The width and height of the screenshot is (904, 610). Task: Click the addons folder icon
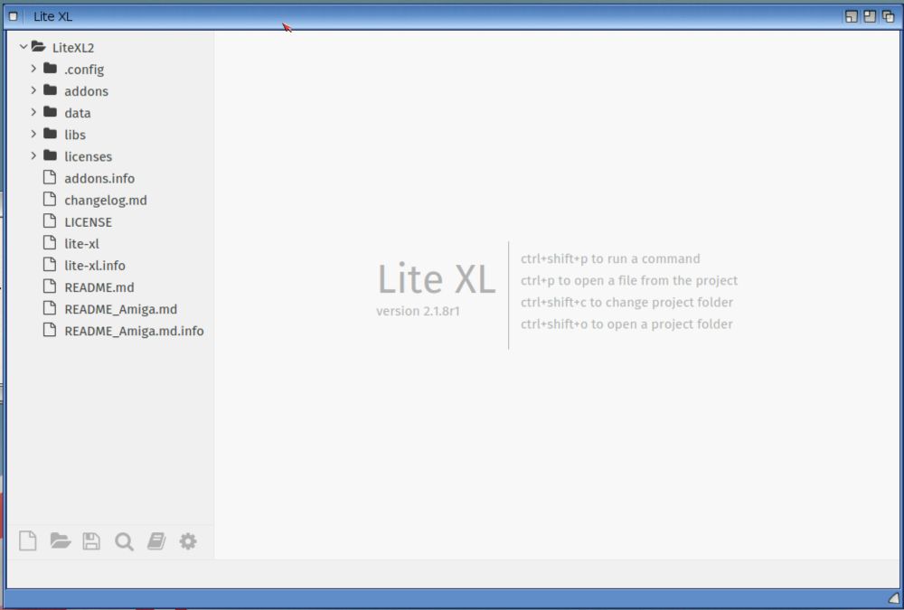coord(50,90)
